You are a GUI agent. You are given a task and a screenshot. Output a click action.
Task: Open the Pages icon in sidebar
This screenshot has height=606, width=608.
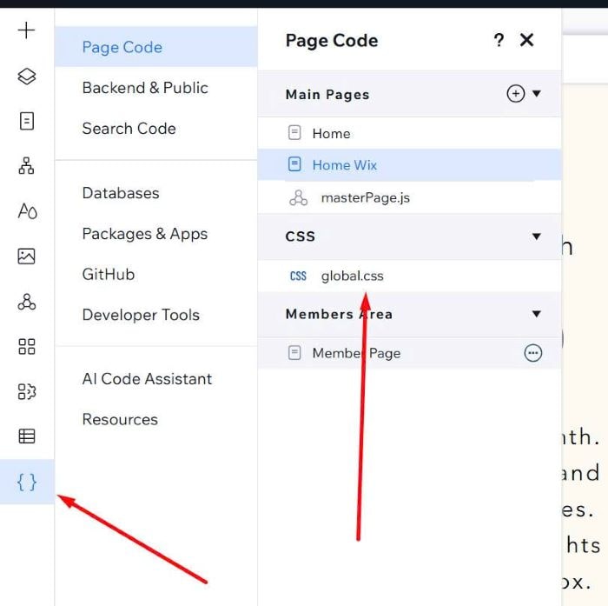pos(27,122)
